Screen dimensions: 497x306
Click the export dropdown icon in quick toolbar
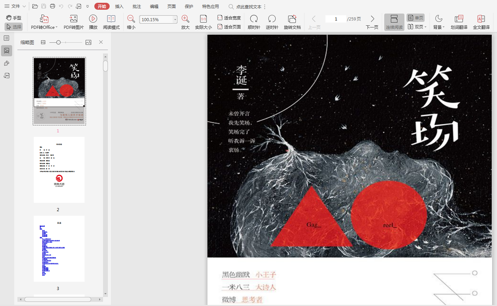[x=79, y=6]
